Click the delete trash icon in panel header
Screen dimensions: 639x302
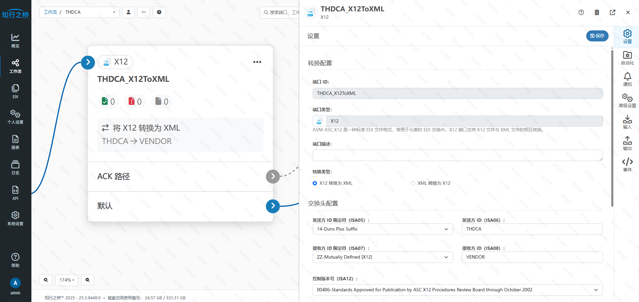pyautogui.click(x=597, y=12)
